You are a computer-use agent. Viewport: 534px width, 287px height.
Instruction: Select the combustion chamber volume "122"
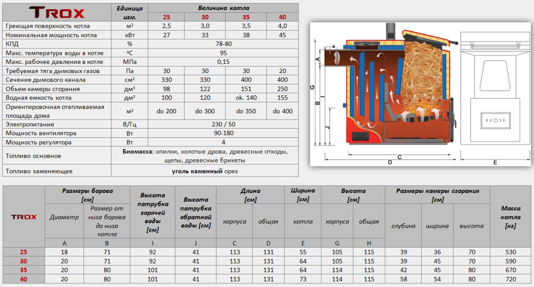pyautogui.click(x=204, y=89)
